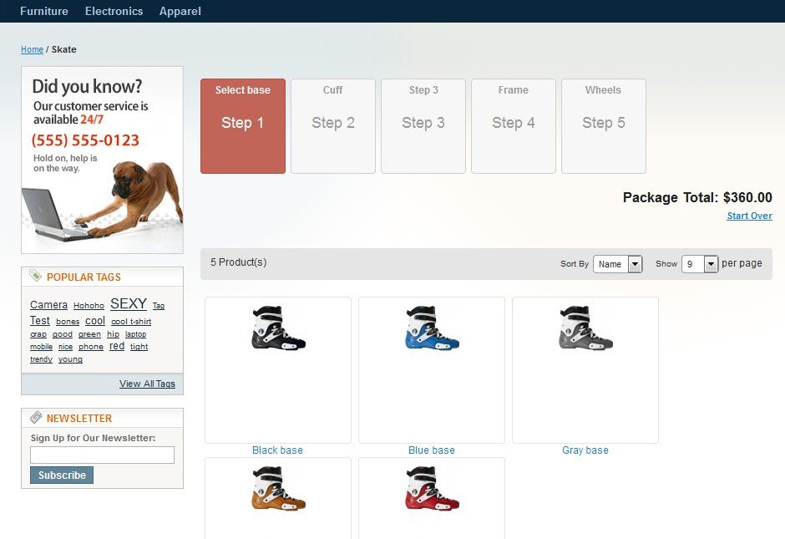Go to the Apparel category

click(180, 12)
